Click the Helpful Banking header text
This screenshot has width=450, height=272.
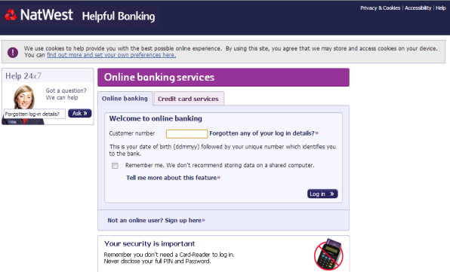(x=119, y=17)
